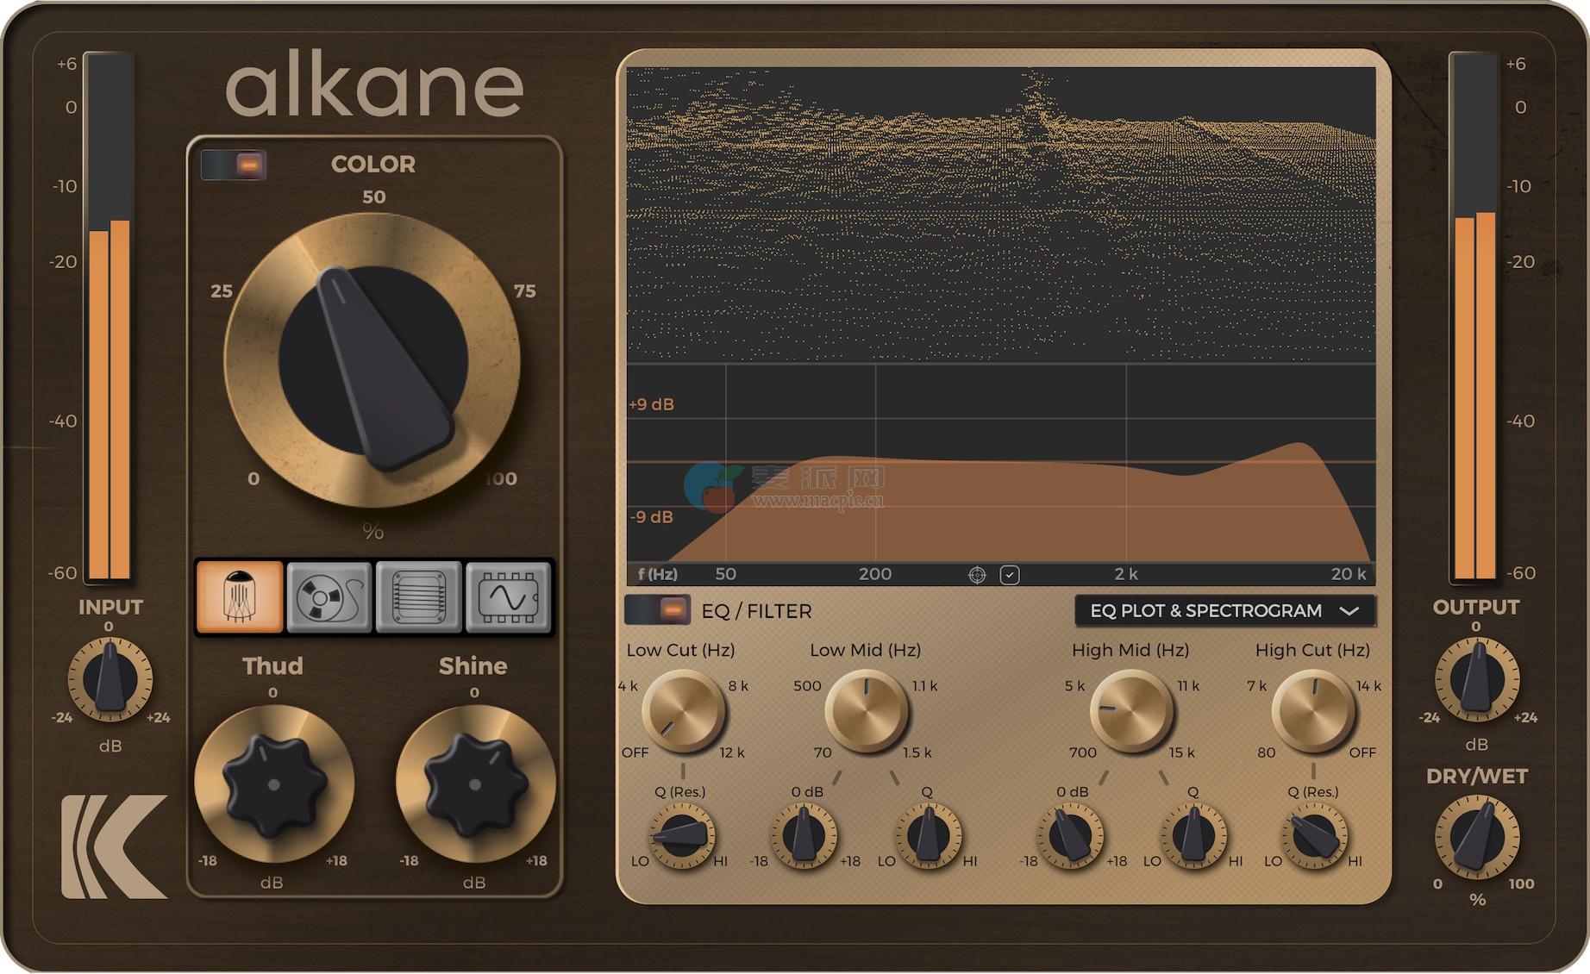Click the Kilohearts K logo

[x=114, y=846]
